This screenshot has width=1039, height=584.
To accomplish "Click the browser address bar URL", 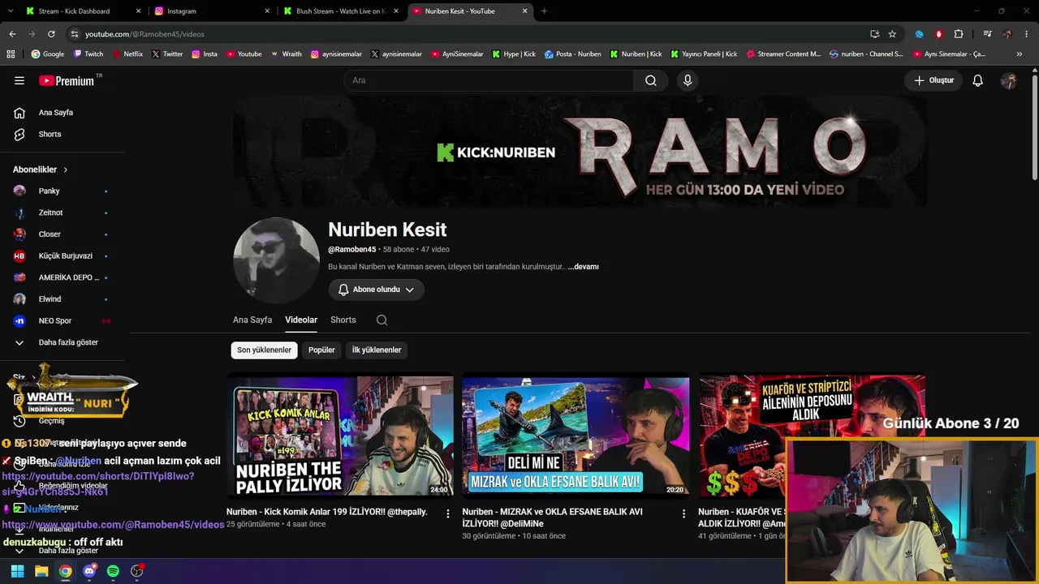I will pos(144,34).
